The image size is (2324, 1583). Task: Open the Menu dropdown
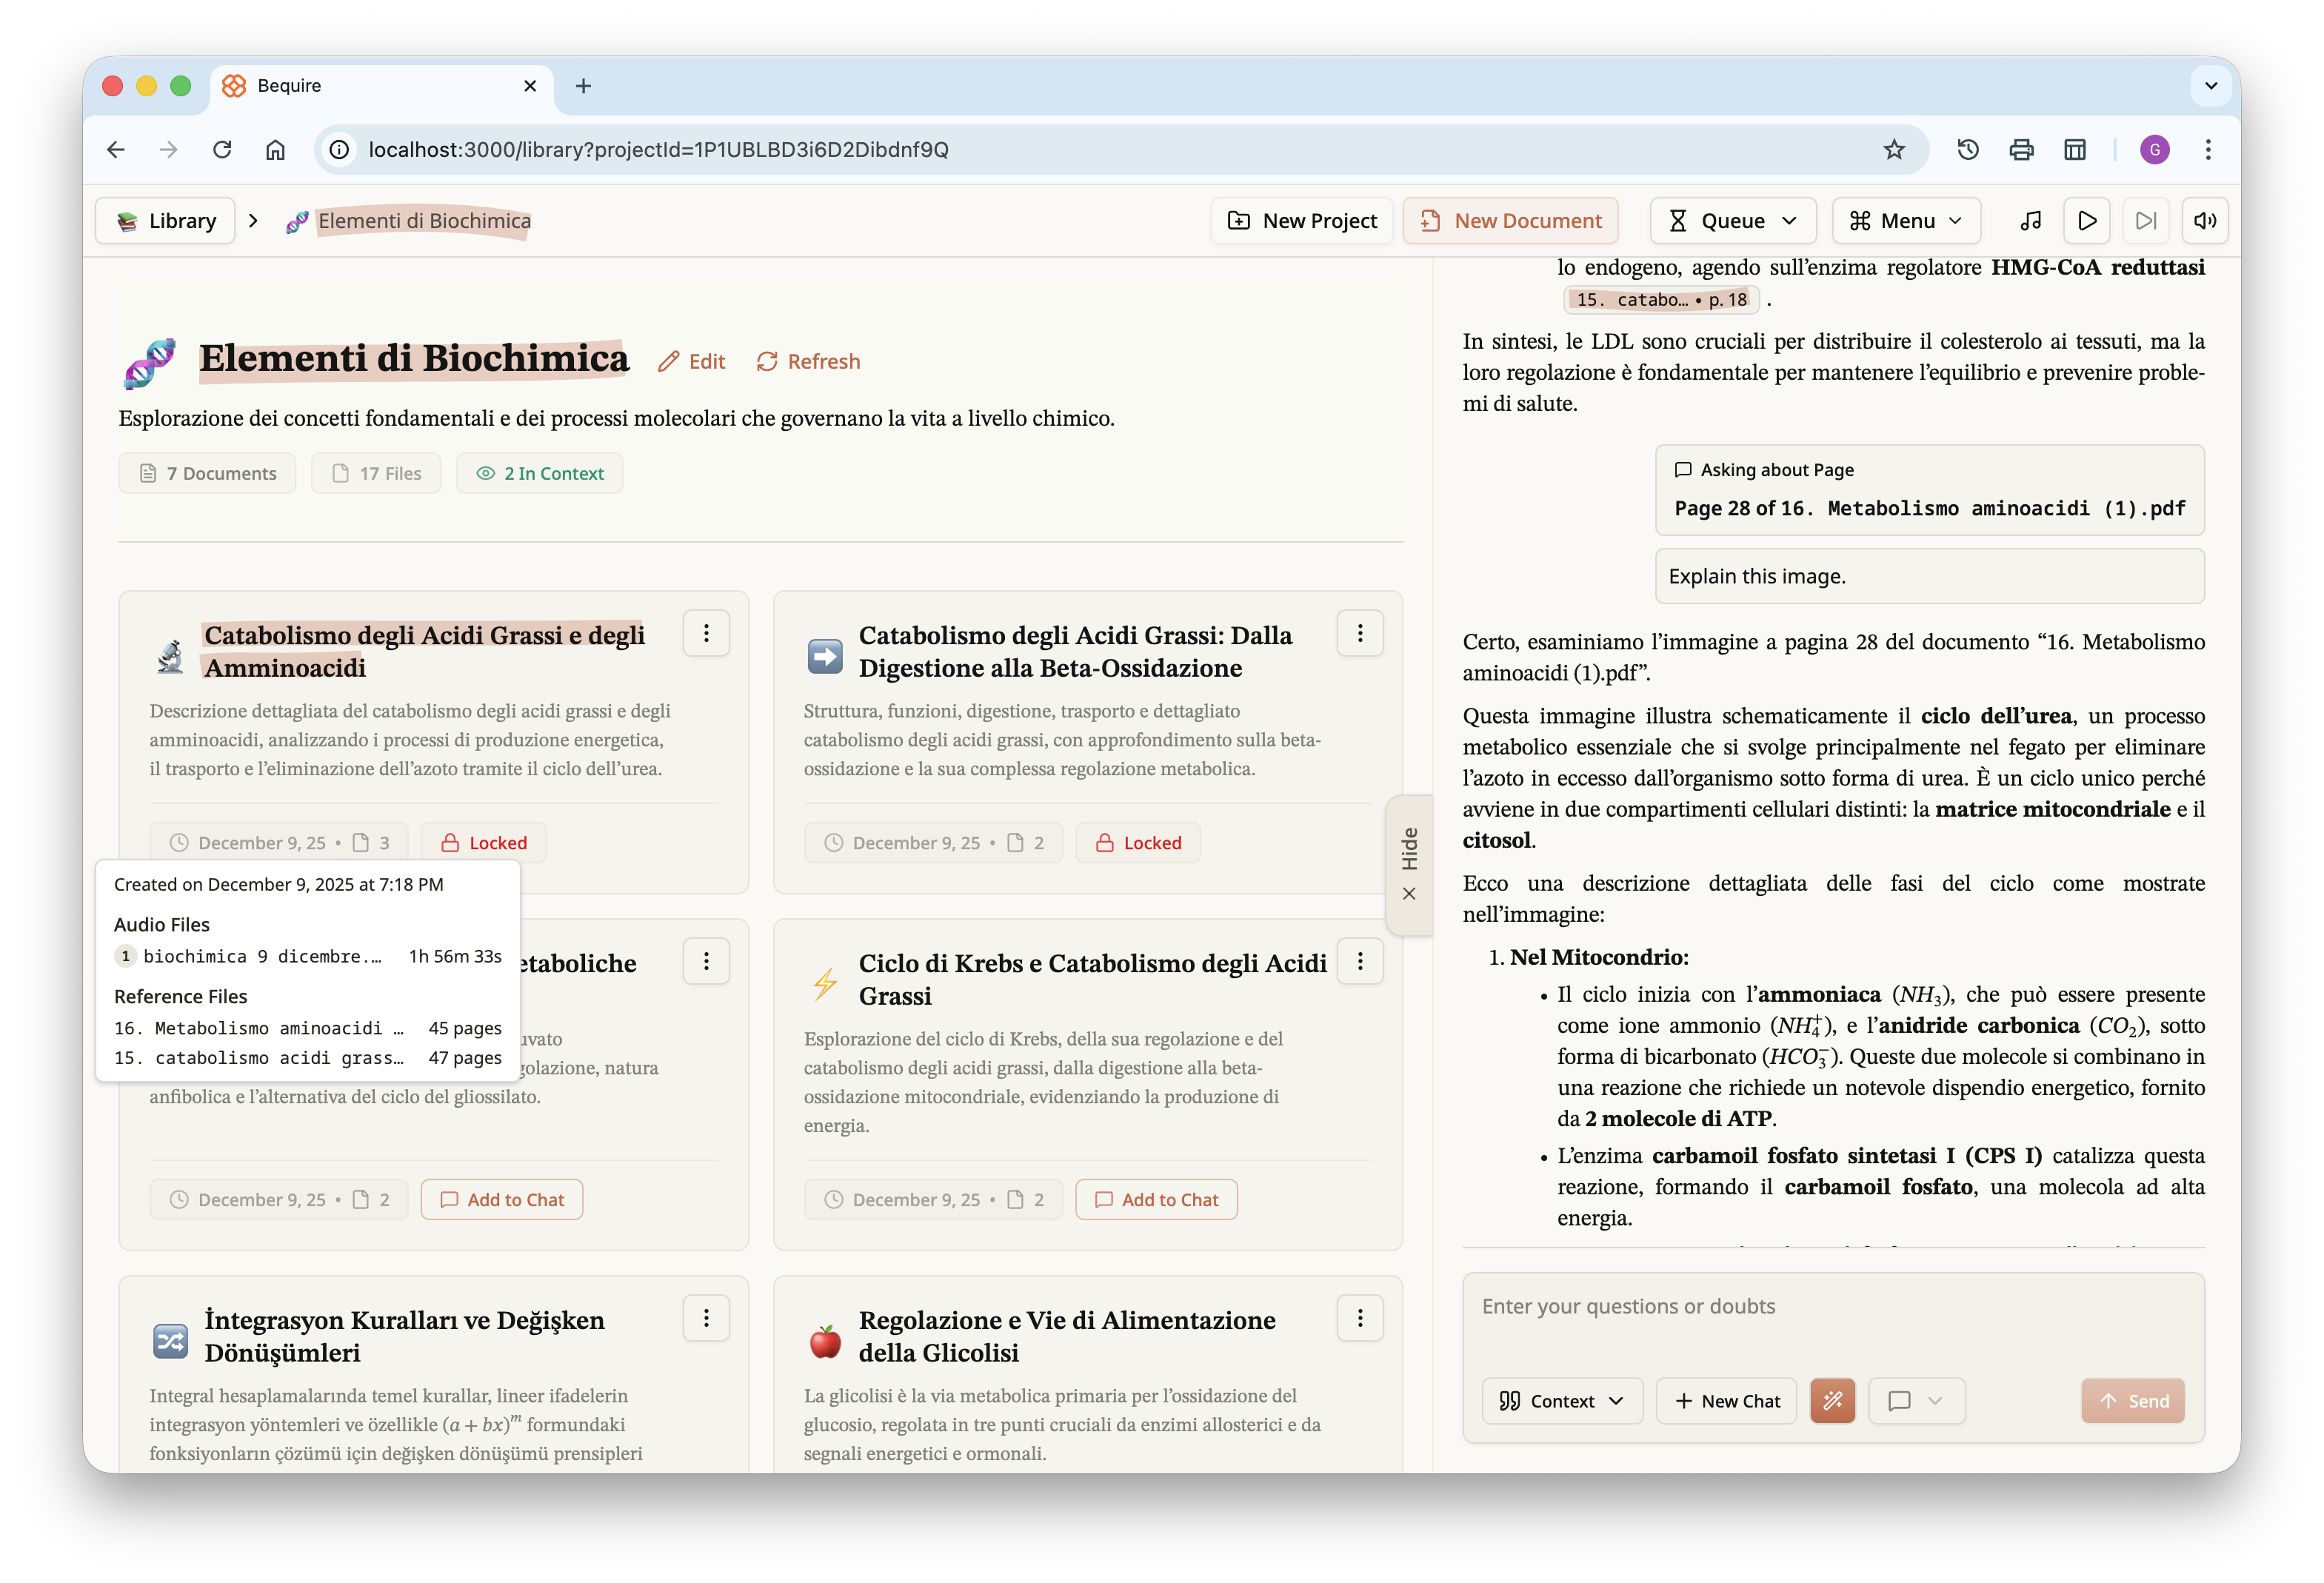click(x=1905, y=221)
